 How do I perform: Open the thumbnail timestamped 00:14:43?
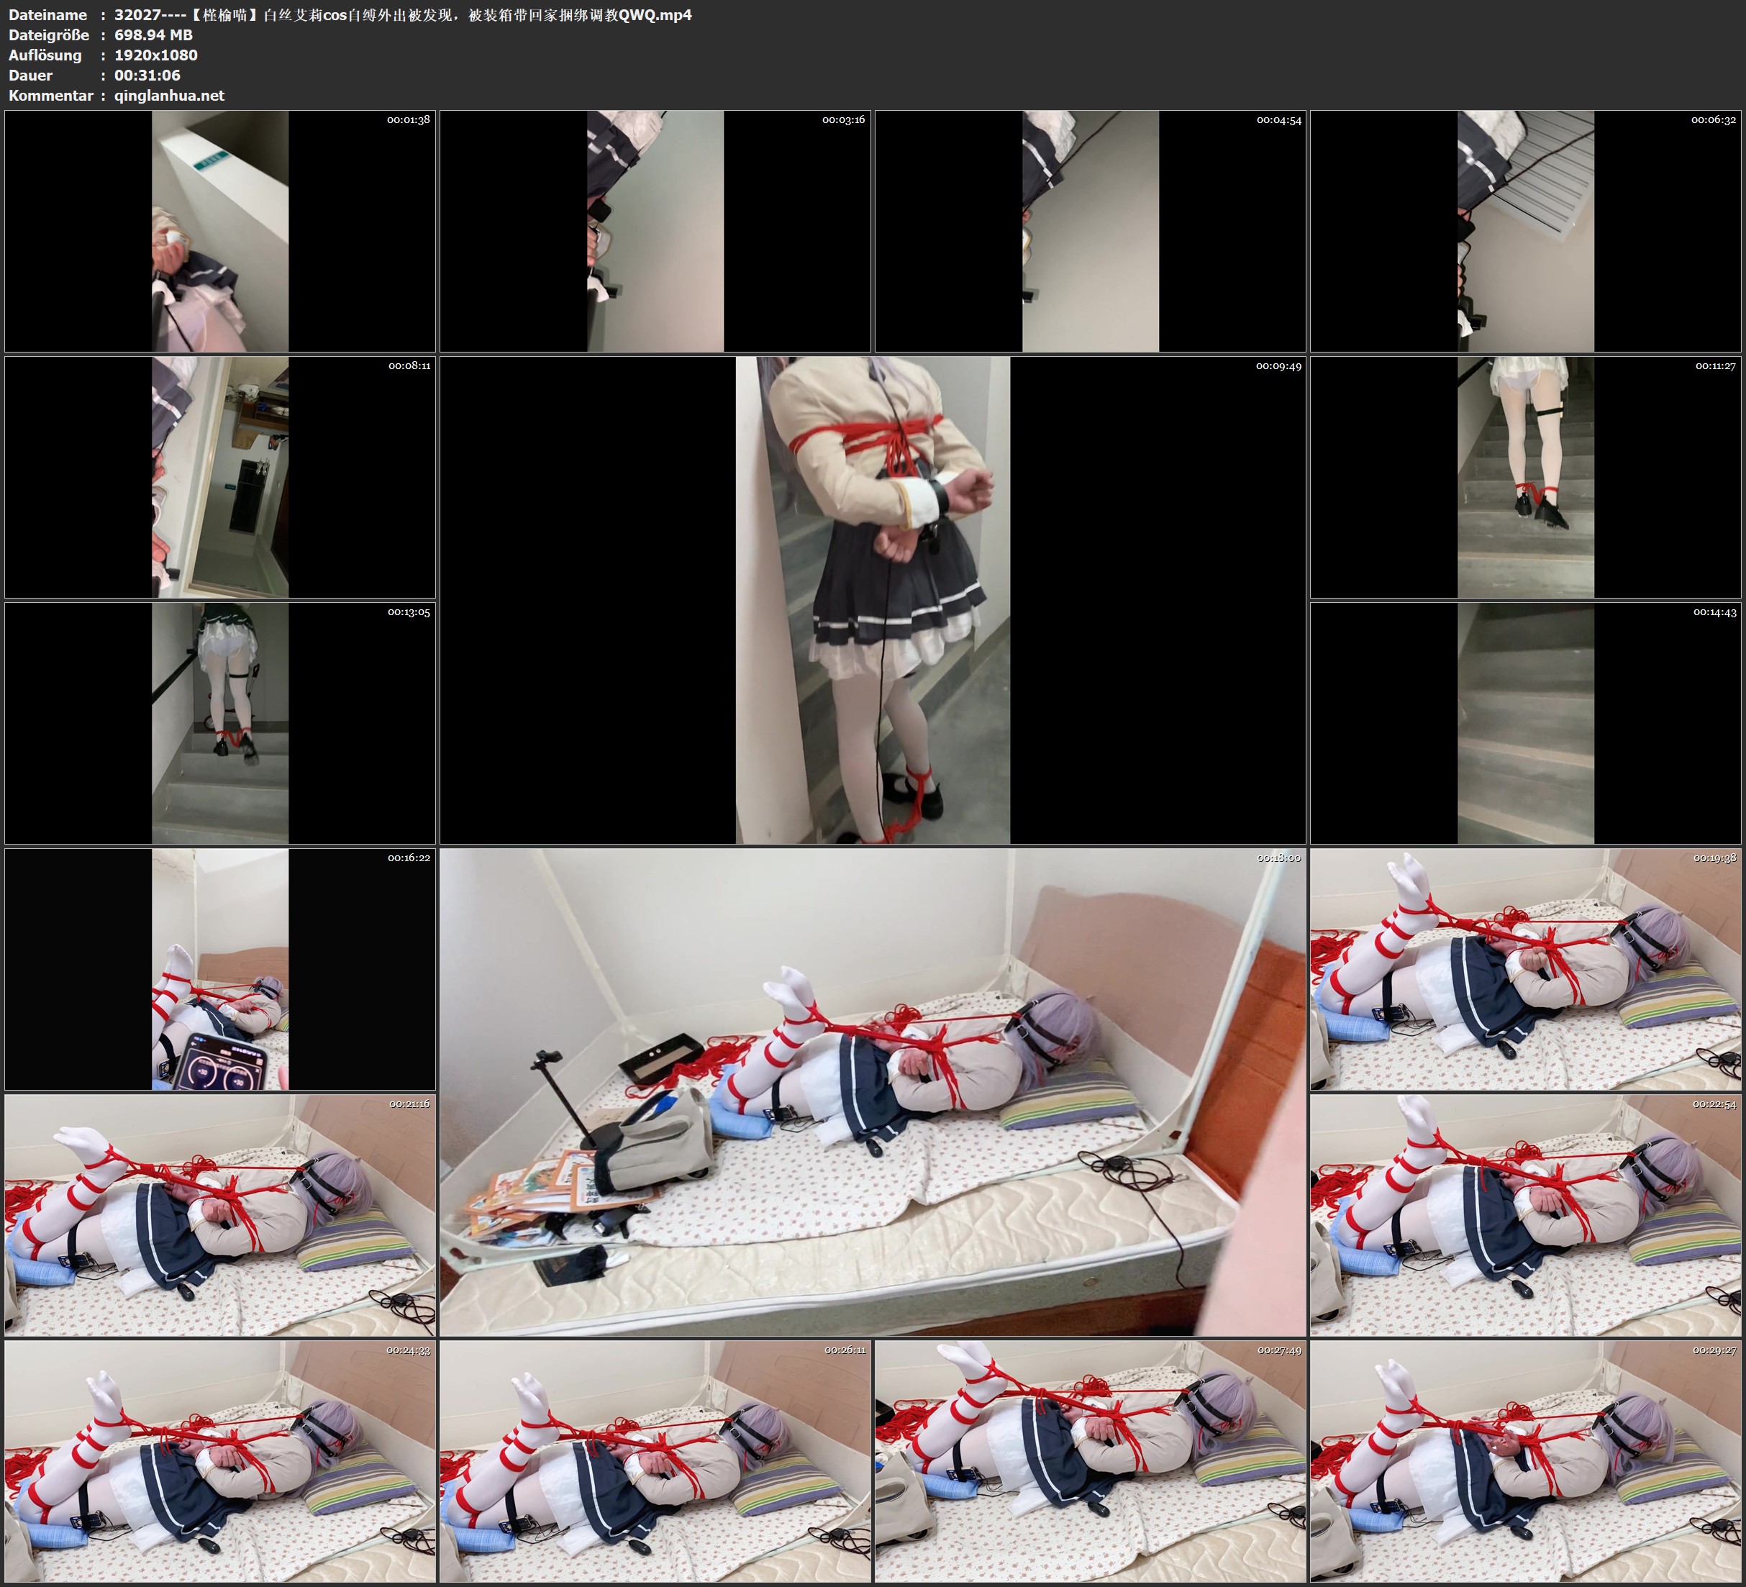click(1525, 722)
